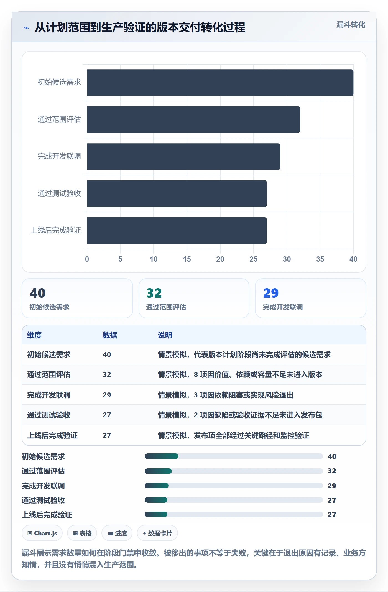This screenshot has height=592, width=388.
Task: Select table cell 完成开发联调
Action: (49, 395)
